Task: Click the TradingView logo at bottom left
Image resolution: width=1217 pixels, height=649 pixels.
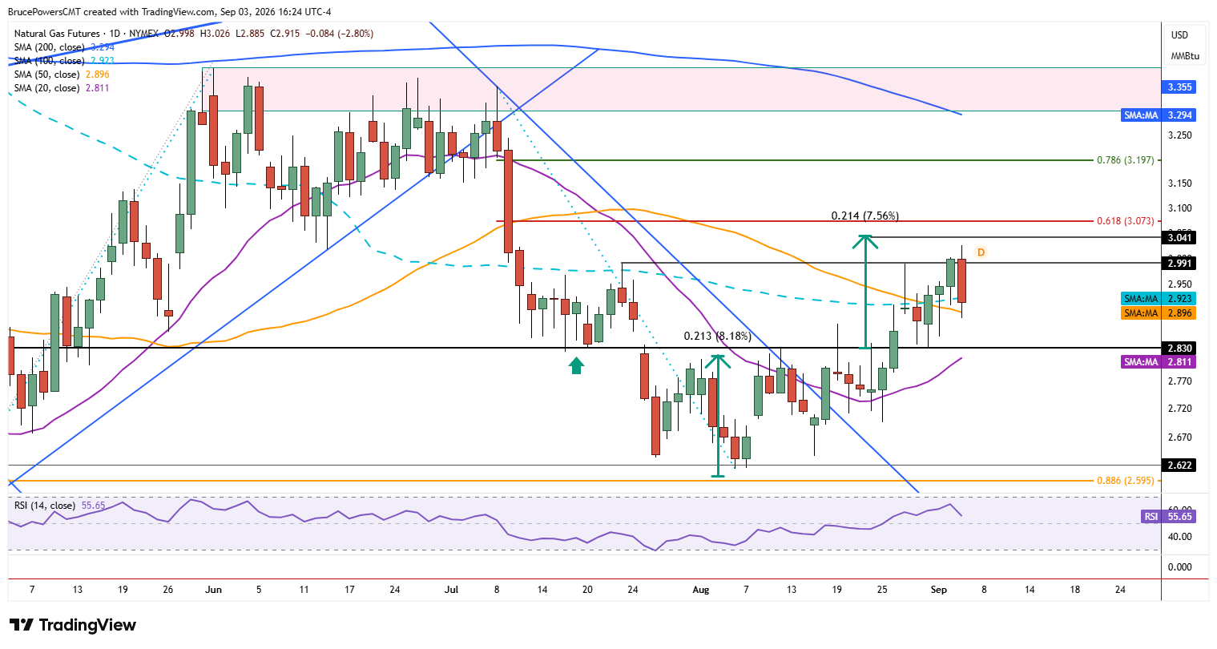Action: 73,625
